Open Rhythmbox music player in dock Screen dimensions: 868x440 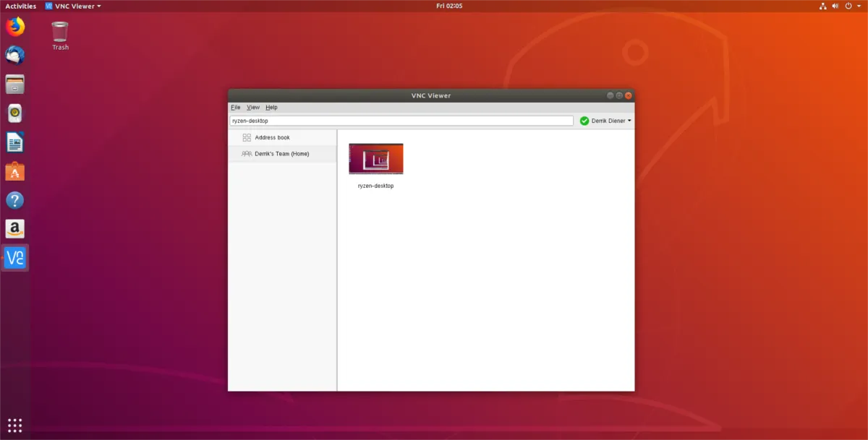(x=15, y=113)
